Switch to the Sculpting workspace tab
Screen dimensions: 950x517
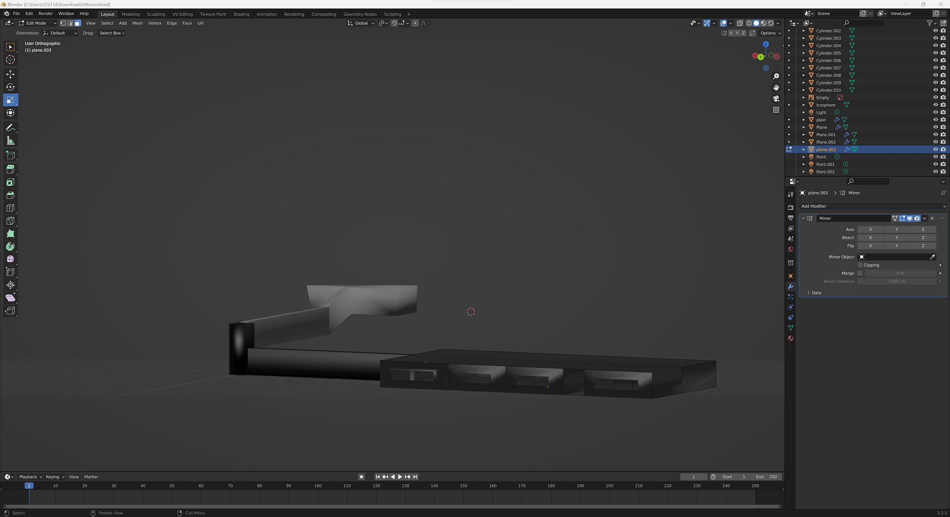point(155,14)
